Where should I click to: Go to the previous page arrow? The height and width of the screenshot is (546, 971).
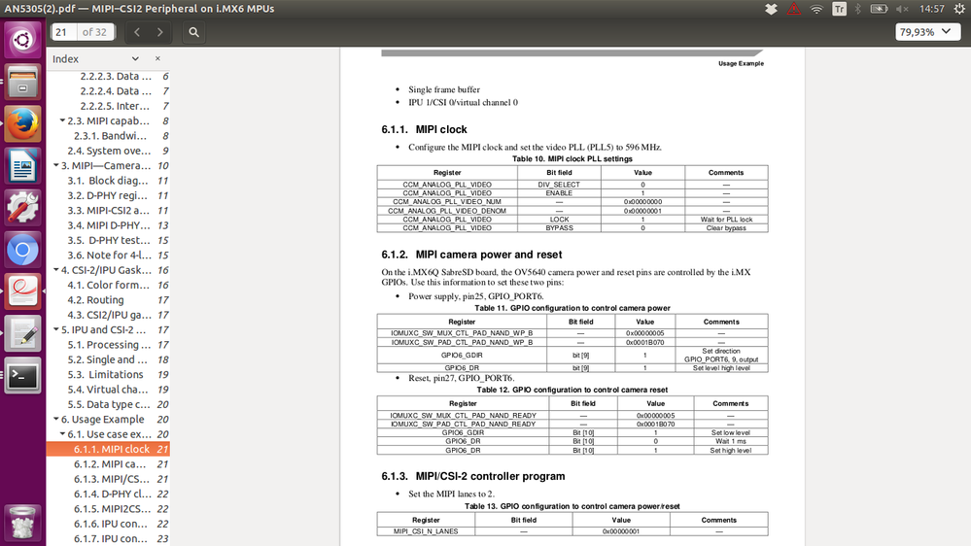(137, 32)
